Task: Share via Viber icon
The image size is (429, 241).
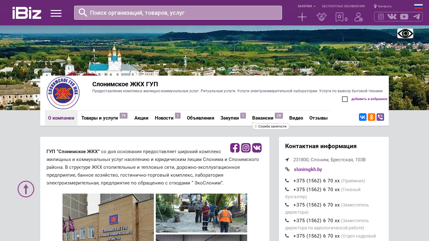Action: [x=380, y=117]
